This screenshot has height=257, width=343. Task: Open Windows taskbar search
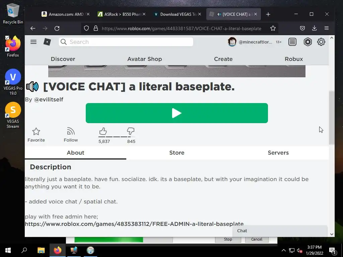(x=24, y=250)
